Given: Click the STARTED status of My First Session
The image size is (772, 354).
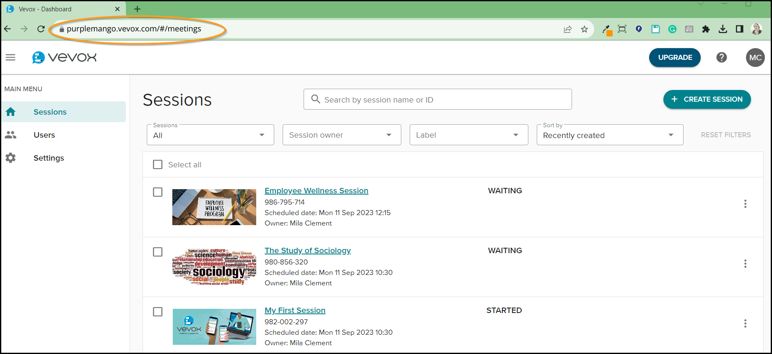Looking at the screenshot, I should [x=504, y=310].
